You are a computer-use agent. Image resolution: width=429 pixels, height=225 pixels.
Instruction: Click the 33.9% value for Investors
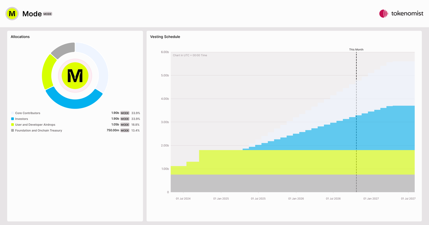pos(135,119)
